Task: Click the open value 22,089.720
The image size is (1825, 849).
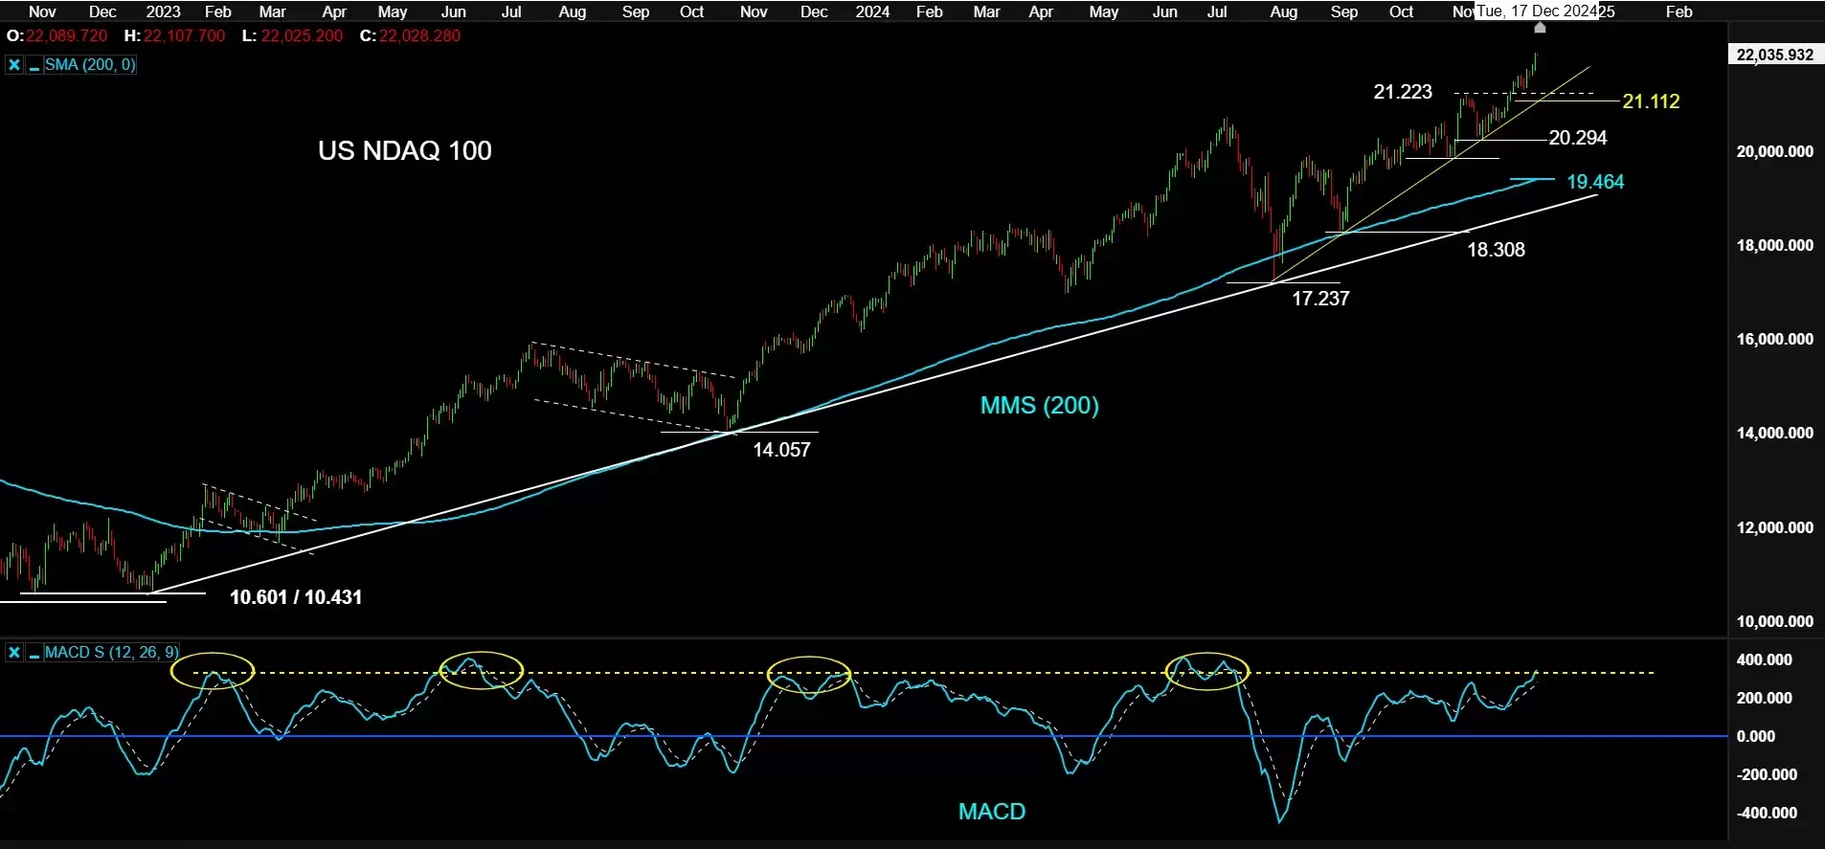Action: [x=66, y=36]
